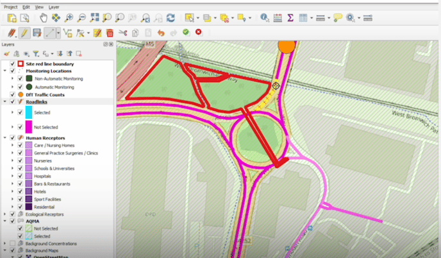The width and height of the screenshot is (441, 258).
Task: Open the Project menu
Action: click(x=10, y=6)
